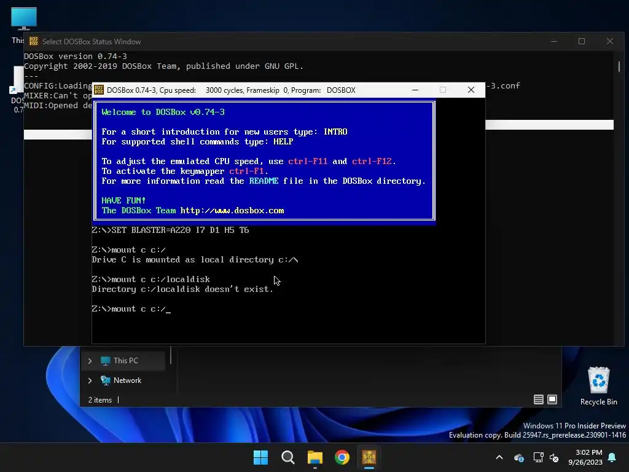Screen dimensions: 629x472
Task: Click 'Drive C is mounted as local directory' line
Action: [195, 260]
